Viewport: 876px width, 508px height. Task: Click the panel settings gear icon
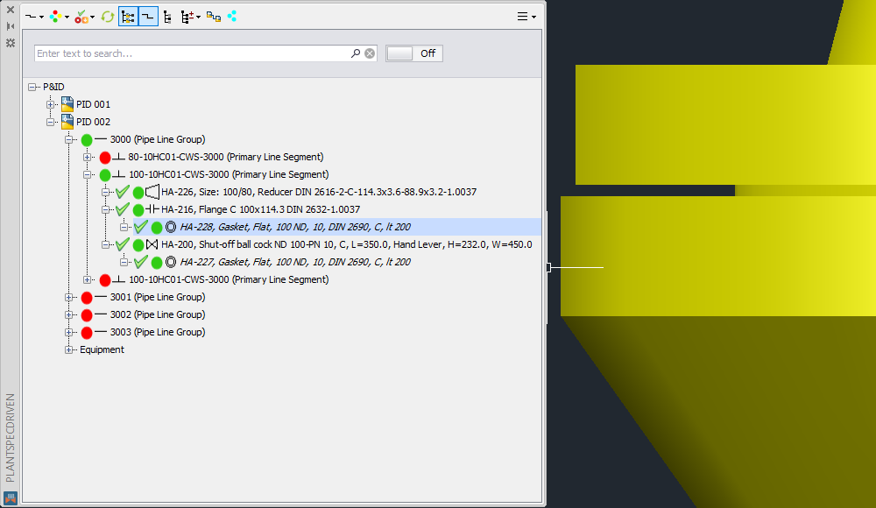[11, 42]
